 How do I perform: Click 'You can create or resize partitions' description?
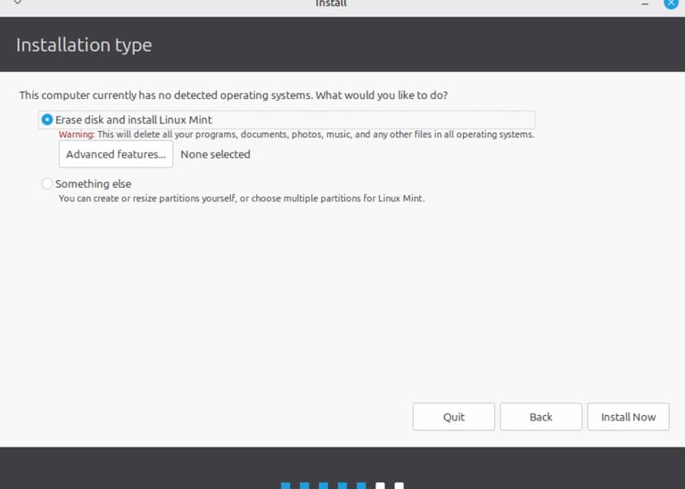[242, 198]
